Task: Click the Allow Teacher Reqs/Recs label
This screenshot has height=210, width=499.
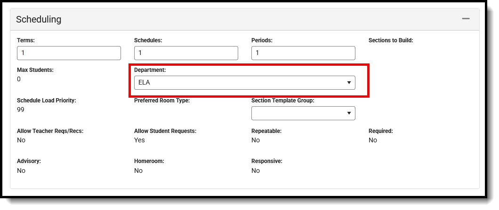Action: coord(50,131)
